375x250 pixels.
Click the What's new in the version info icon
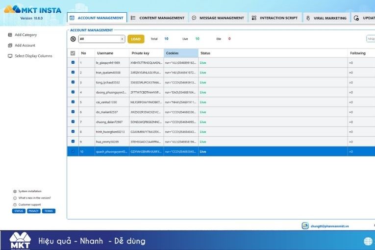click(x=15, y=198)
